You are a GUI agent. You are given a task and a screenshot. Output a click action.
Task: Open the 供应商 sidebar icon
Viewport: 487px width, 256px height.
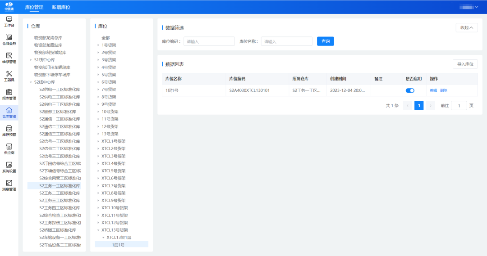coord(9,149)
